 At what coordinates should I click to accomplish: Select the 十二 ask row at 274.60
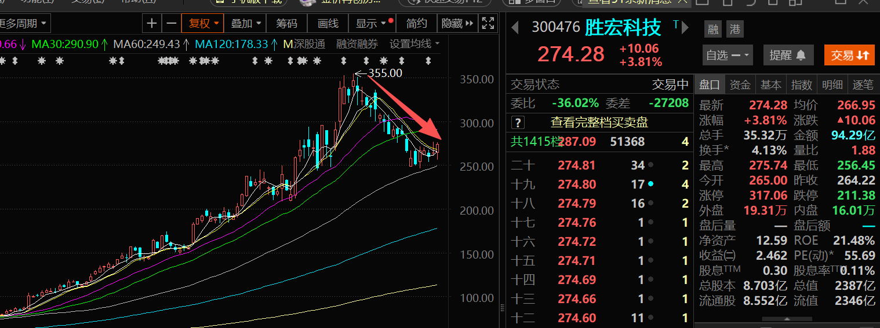599,318
